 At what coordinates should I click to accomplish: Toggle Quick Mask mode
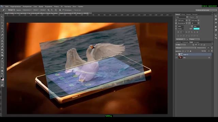point(2,82)
